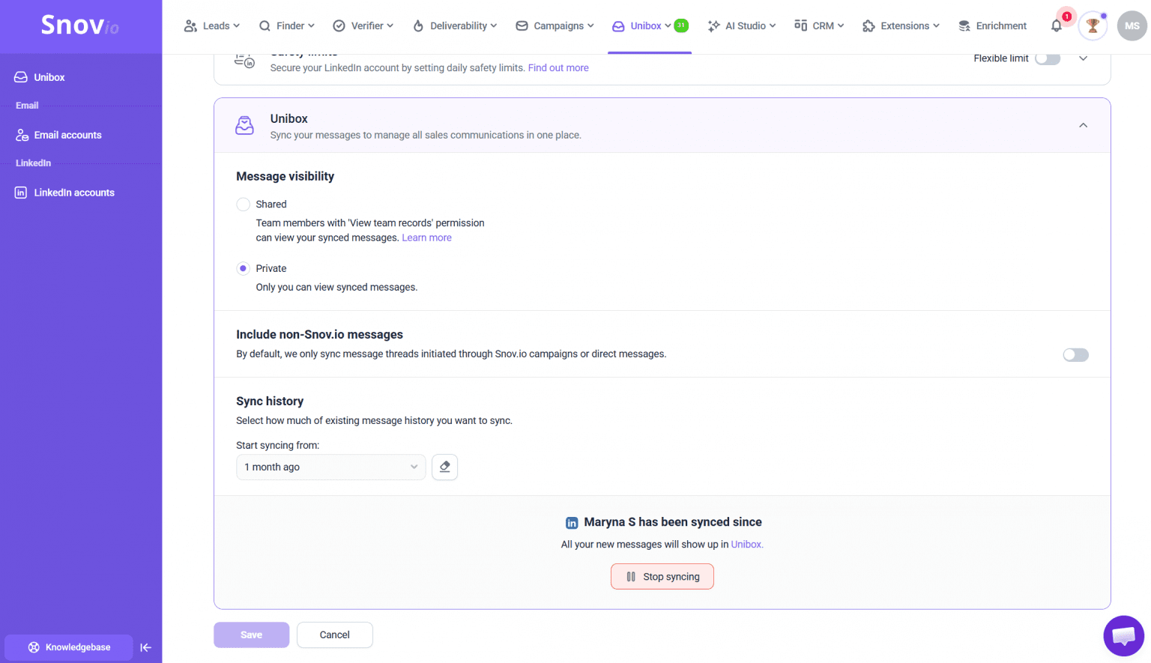Viewport: 1151px width, 663px height.
Task: Open the Start syncing from dropdown
Action: pos(330,467)
